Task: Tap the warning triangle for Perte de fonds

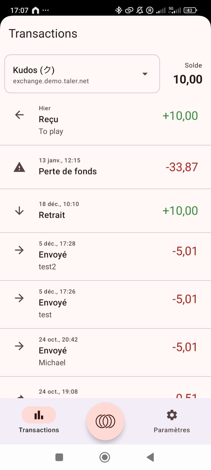Action: (x=19, y=167)
